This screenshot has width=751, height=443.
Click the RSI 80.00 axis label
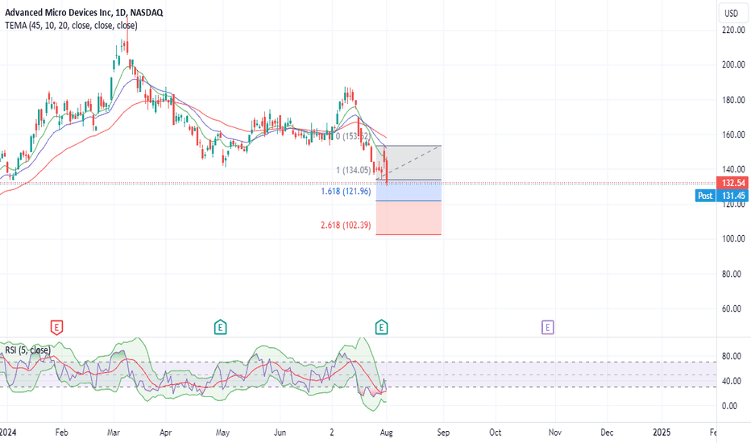(x=732, y=356)
